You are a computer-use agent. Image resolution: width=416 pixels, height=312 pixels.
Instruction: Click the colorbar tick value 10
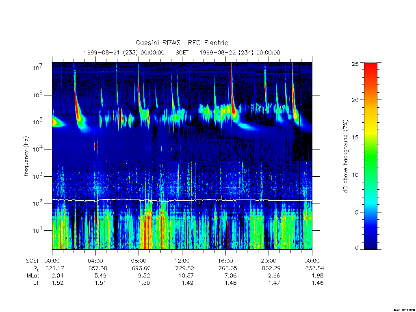(x=355, y=175)
